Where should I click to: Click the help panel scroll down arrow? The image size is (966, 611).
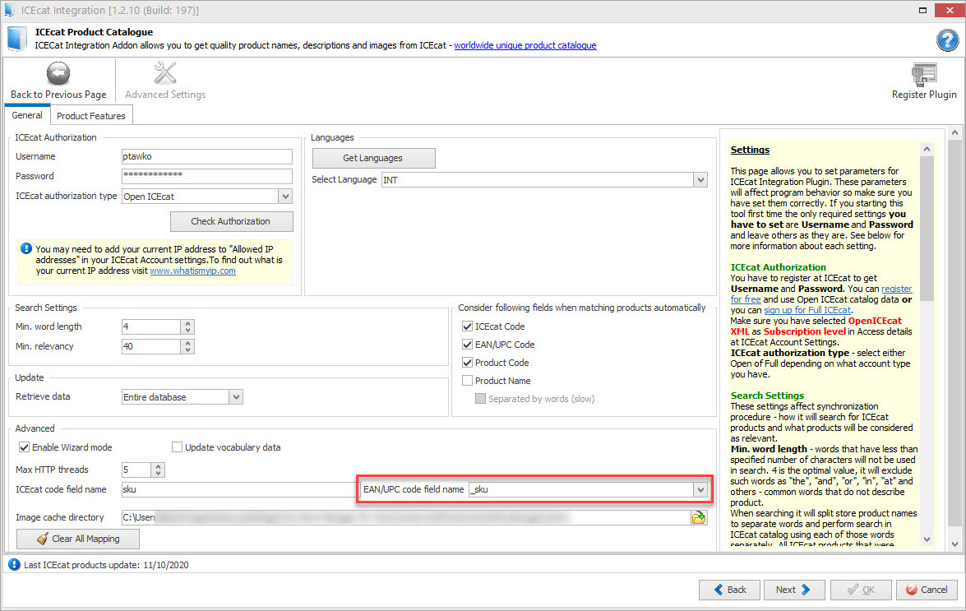(927, 539)
